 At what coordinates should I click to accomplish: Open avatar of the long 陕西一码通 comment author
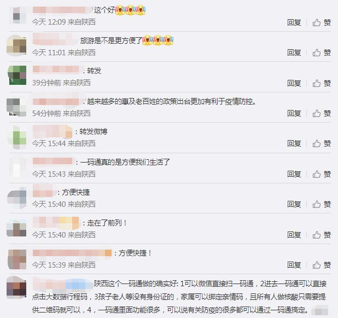tap(16, 287)
